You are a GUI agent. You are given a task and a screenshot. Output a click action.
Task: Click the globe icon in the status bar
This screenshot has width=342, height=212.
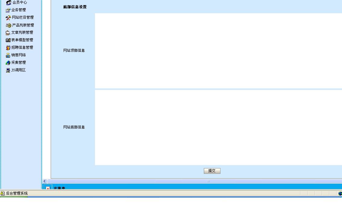pyautogui.click(x=340, y=193)
